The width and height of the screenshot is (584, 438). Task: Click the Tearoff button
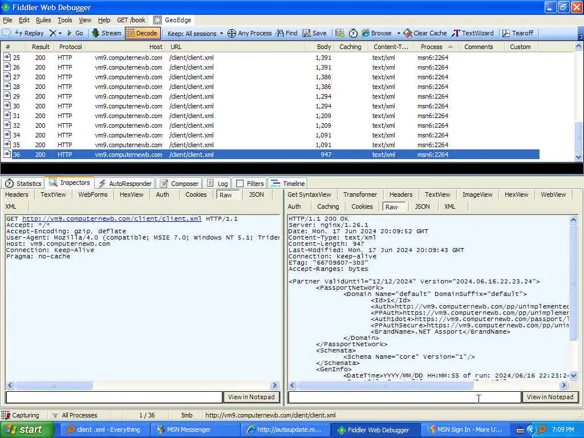point(518,33)
